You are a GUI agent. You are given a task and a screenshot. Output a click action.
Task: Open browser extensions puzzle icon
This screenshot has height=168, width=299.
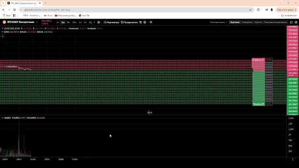coord(258,10)
